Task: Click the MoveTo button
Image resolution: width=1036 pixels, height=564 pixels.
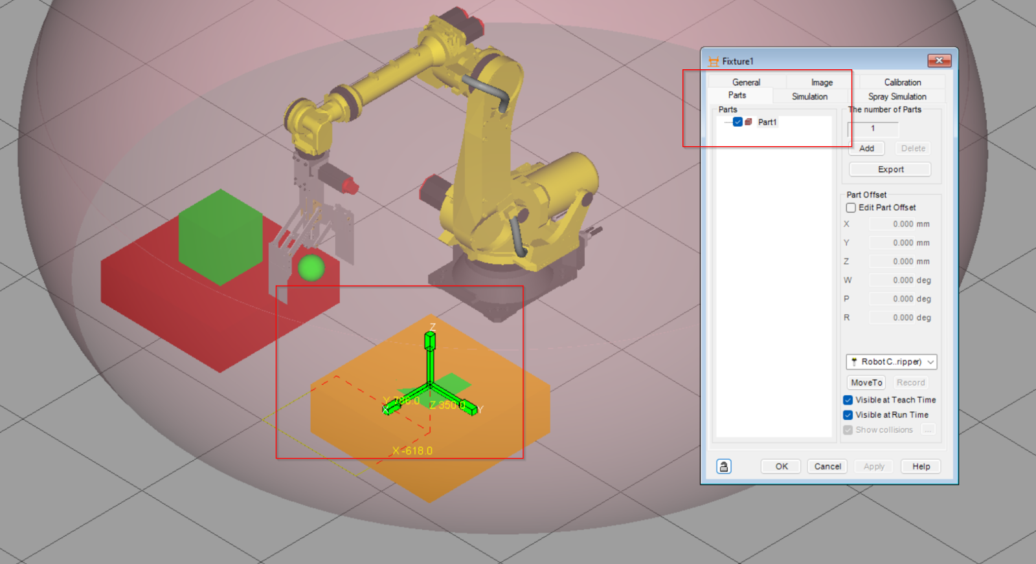Action: (866, 383)
